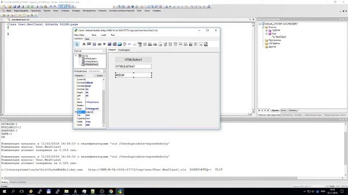Click the page-with-pencil icon ending builder toolbar
Screen dimensions: 348x195
click(206, 44)
